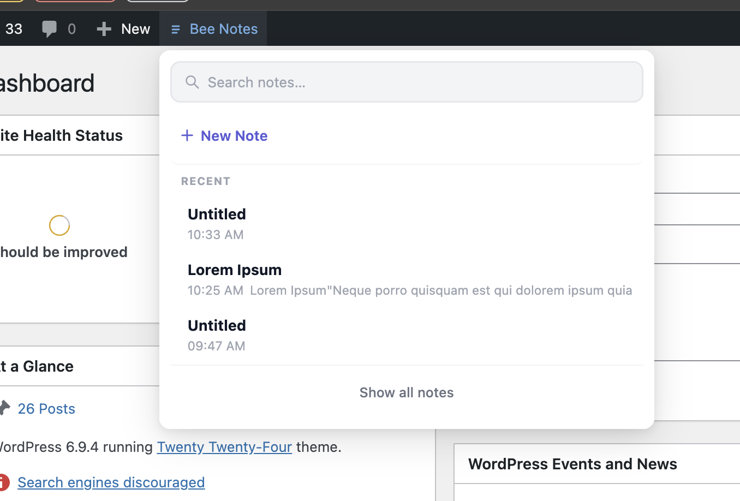Open the Lorem Ipsum note
Screen dimensions: 740x501
point(407,279)
